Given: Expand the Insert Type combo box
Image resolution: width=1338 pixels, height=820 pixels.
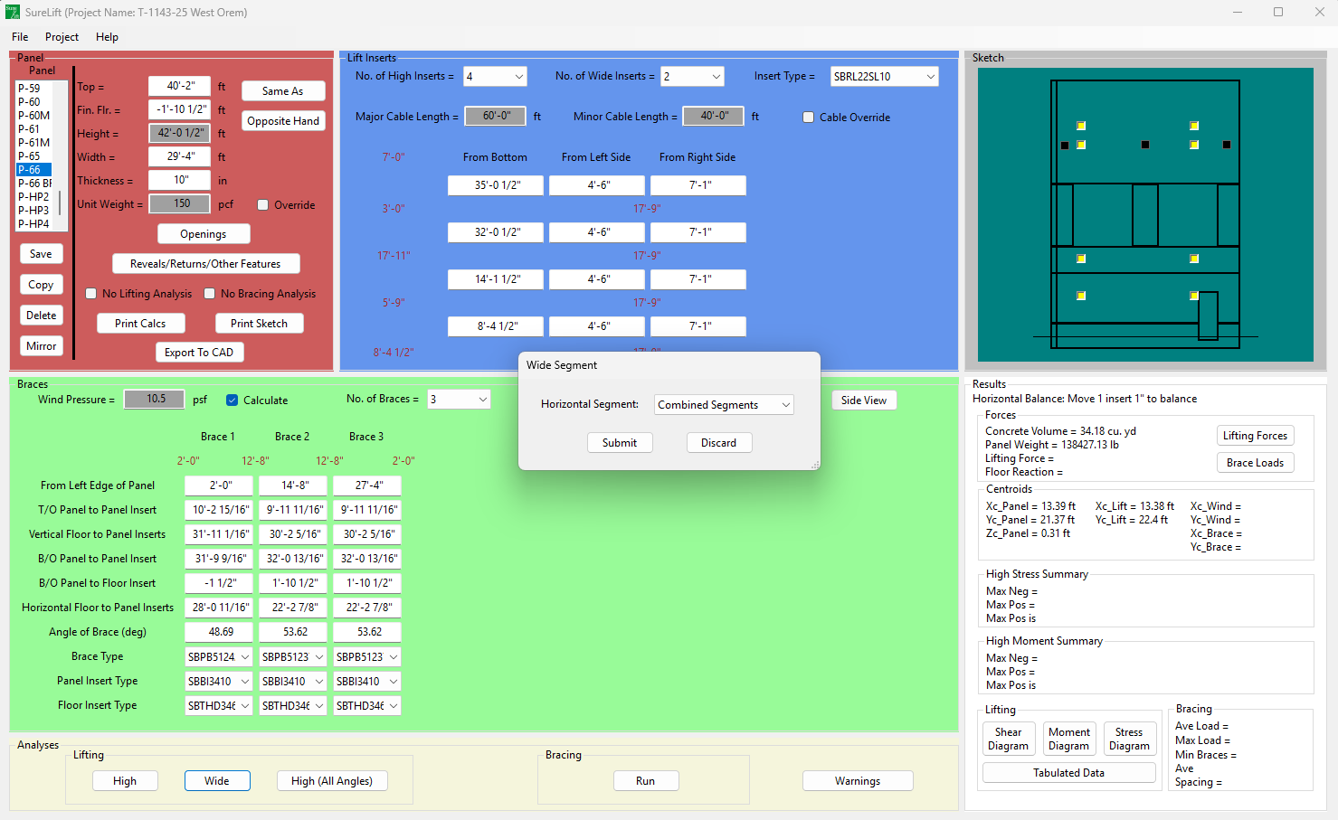Looking at the screenshot, I should pyautogui.click(x=884, y=77).
